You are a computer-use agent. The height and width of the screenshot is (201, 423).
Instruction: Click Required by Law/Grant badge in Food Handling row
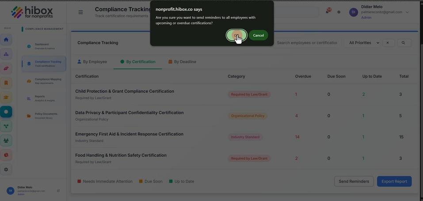click(249, 159)
